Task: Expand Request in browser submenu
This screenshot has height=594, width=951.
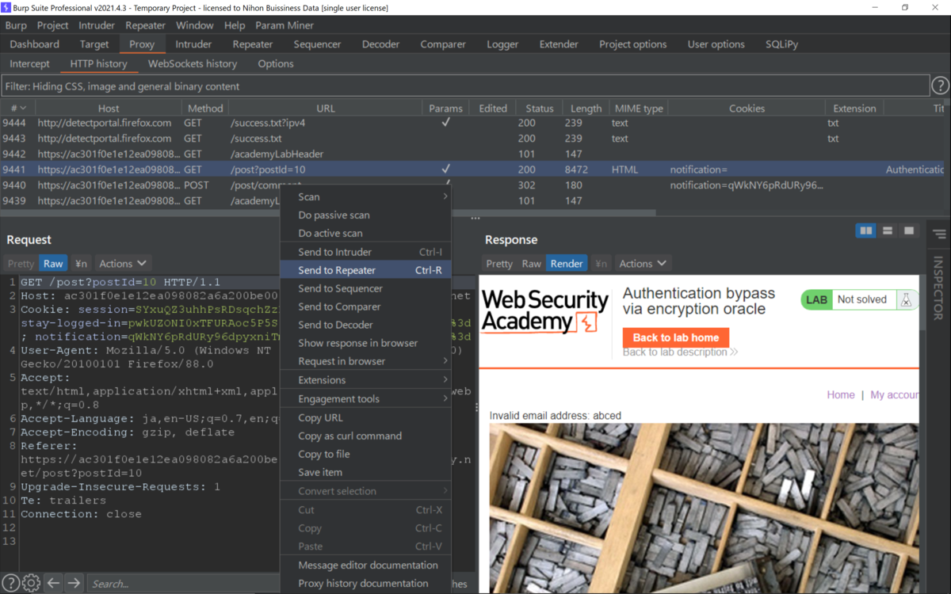Action: click(x=365, y=361)
